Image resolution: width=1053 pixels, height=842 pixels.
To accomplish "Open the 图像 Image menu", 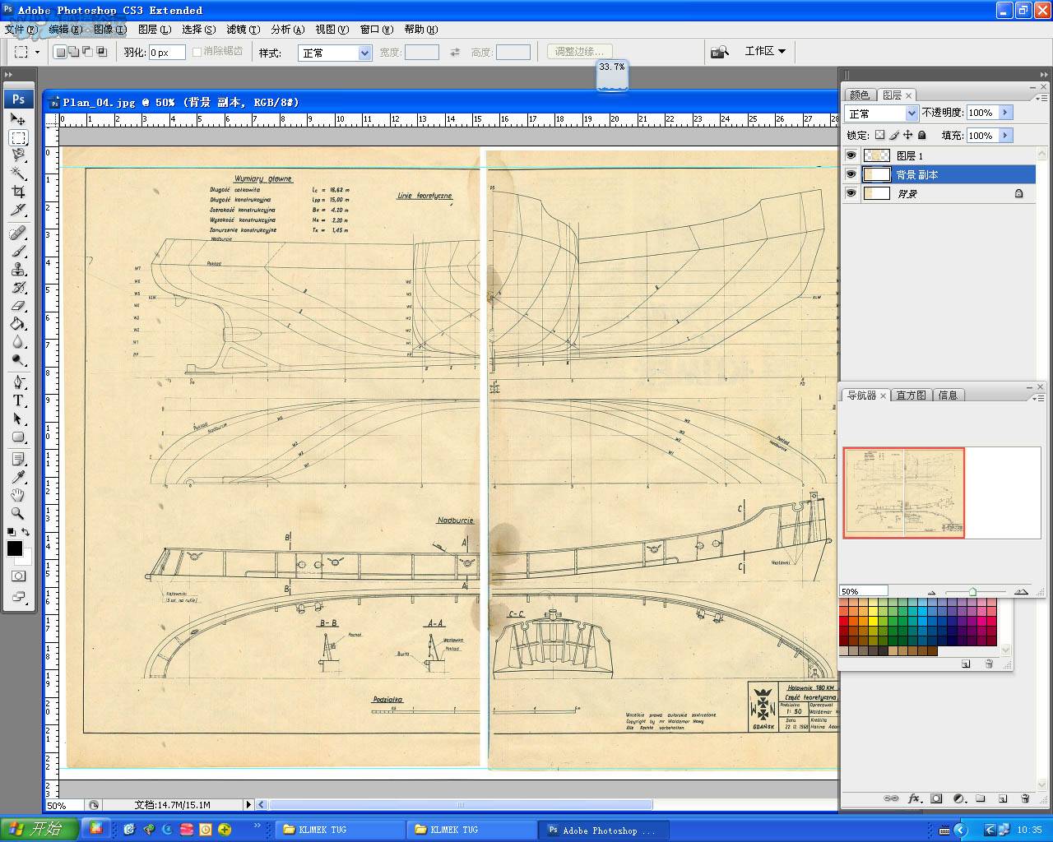I will point(109,29).
